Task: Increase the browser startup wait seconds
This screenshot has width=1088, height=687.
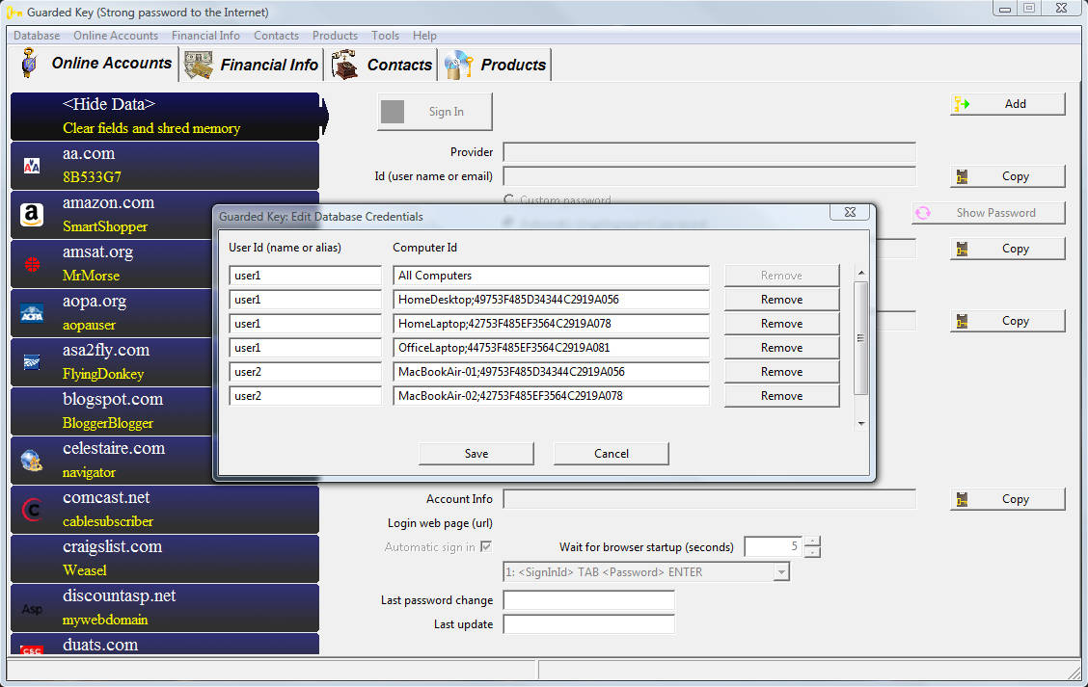Action: (x=812, y=542)
